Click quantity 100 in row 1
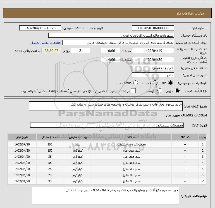Image resolution: width=215 pixels, height=208 pixels. [x=50, y=144]
